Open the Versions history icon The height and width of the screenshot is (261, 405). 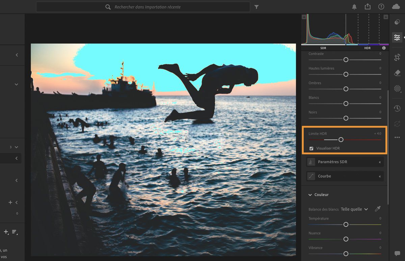pyautogui.click(x=397, y=108)
